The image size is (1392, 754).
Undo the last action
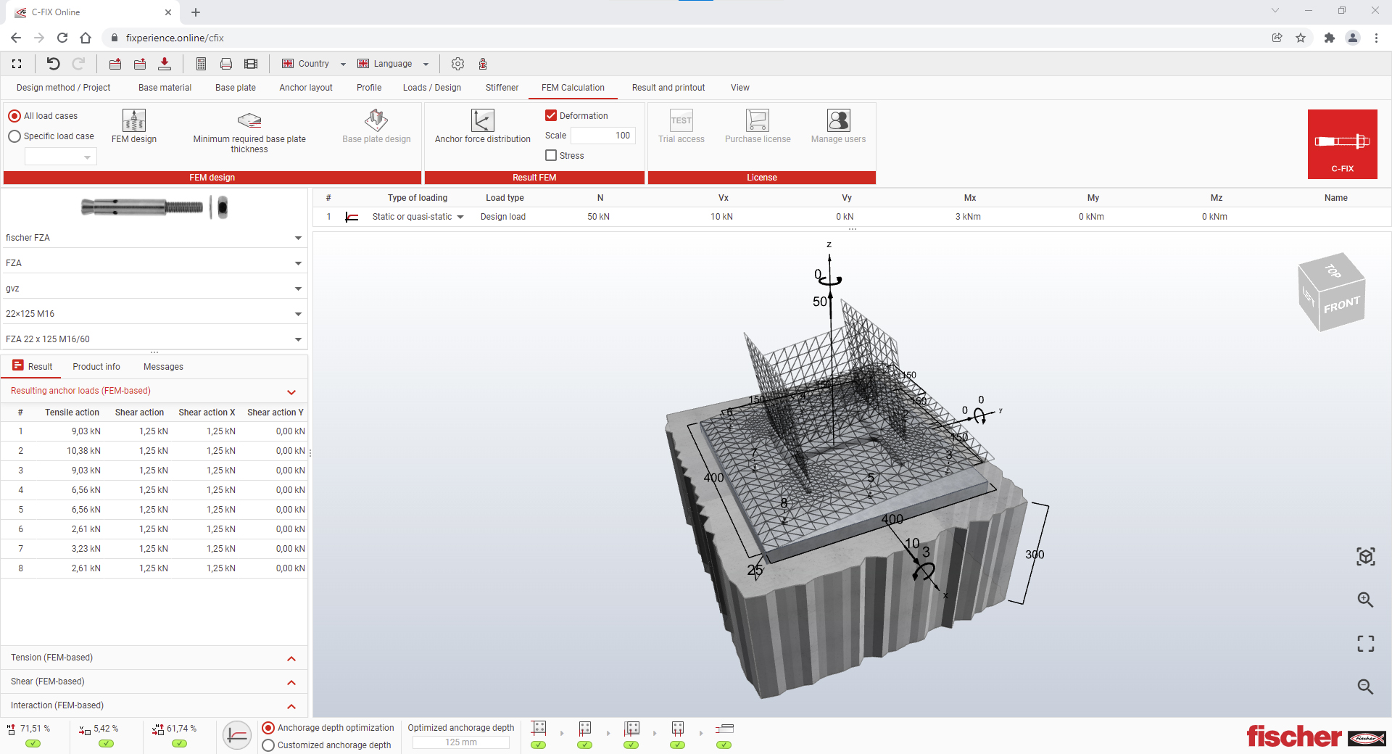point(51,64)
